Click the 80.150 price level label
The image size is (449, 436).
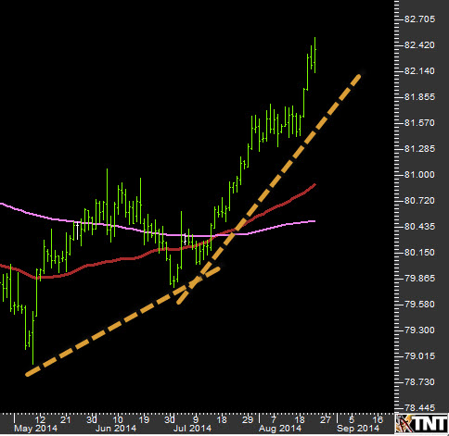[x=419, y=253]
